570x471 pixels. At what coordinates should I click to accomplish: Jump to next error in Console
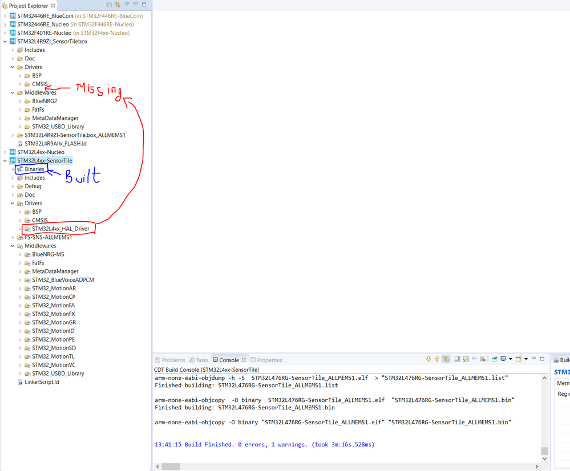[x=428, y=359]
